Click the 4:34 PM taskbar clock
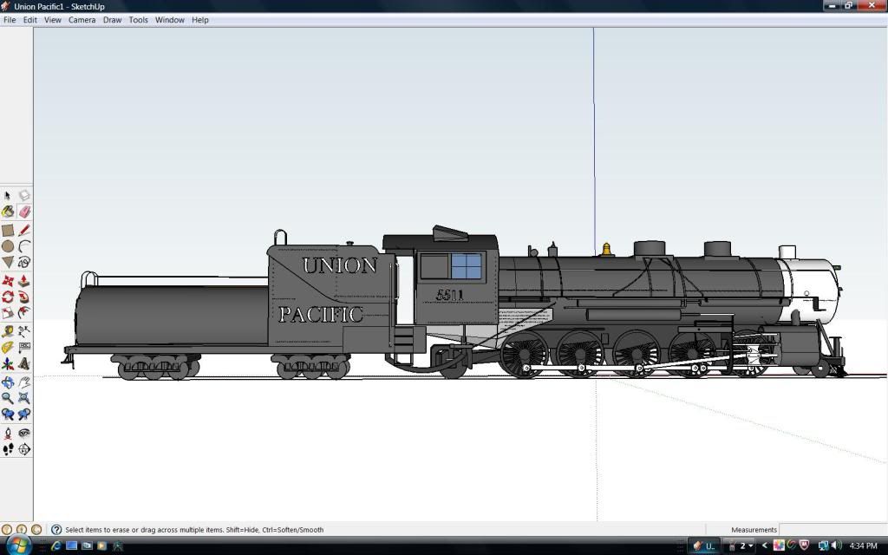The width and height of the screenshot is (888, 555). pyautogui.click(x=864, y=546)
